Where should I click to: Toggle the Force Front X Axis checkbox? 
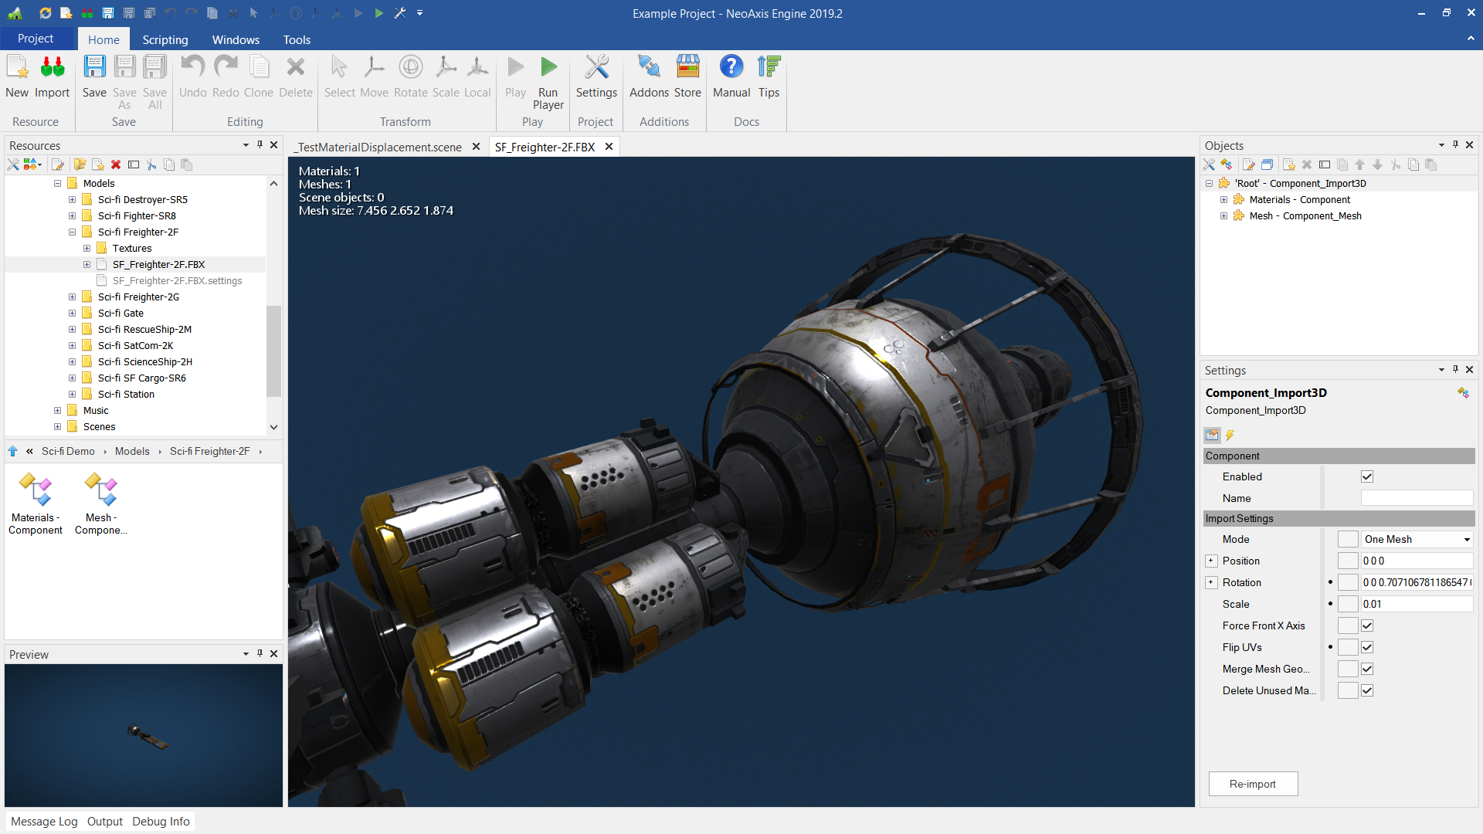(1367, 625)
